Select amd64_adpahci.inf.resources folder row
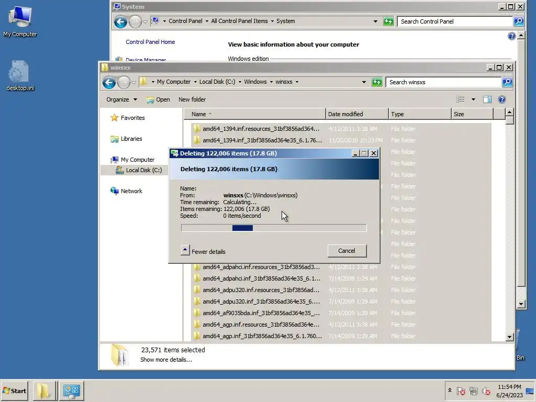The width and height of the screenshot is (536, 402). click(x=341, y=267)
